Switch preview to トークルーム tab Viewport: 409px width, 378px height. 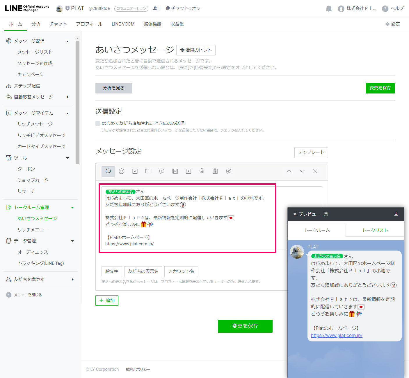pos(317,231)
